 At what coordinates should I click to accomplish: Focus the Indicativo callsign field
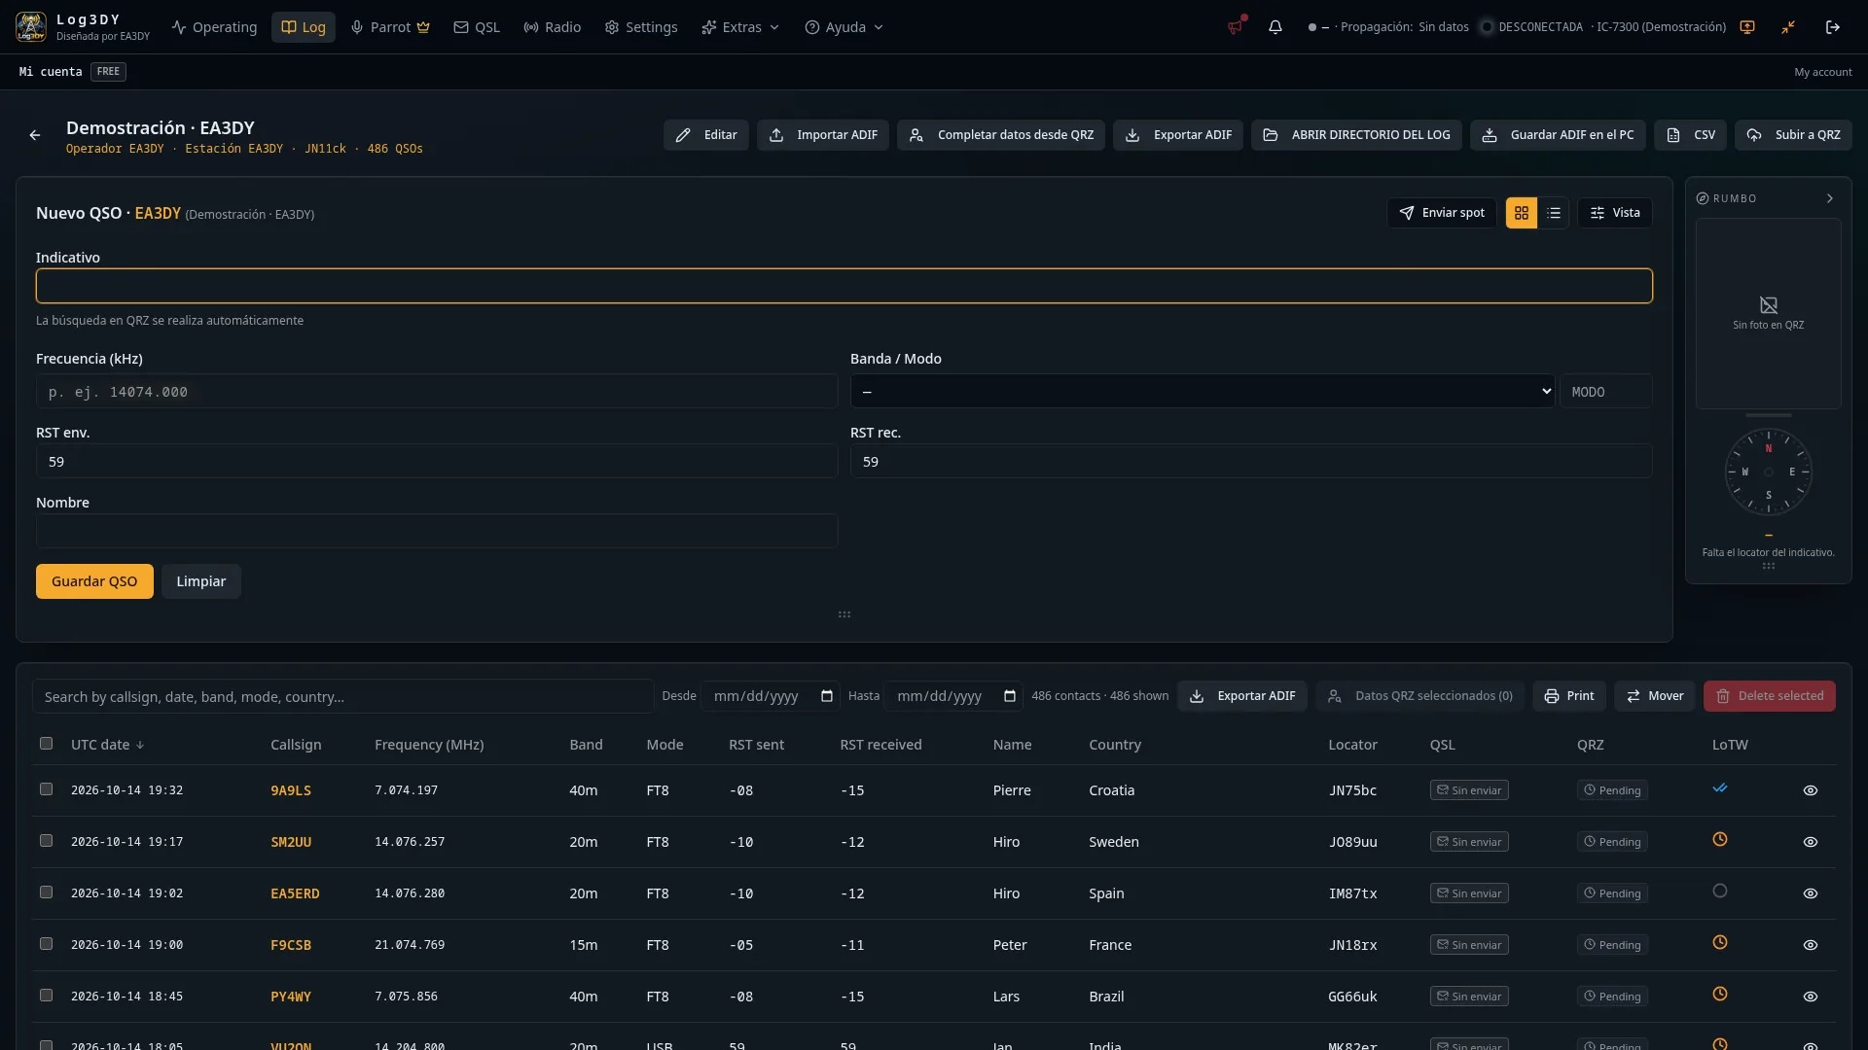coord(844,286)
